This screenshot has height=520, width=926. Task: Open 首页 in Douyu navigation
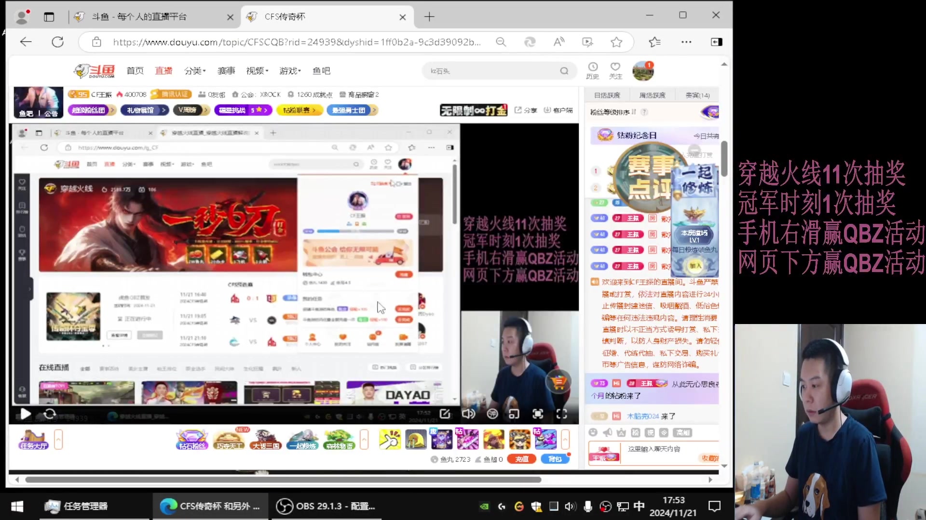pos(135,71)
